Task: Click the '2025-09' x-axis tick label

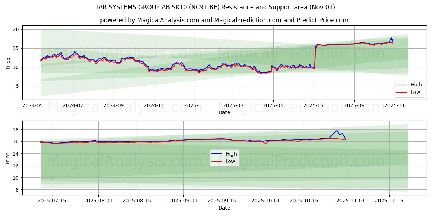Action: [x=354, y=106]
